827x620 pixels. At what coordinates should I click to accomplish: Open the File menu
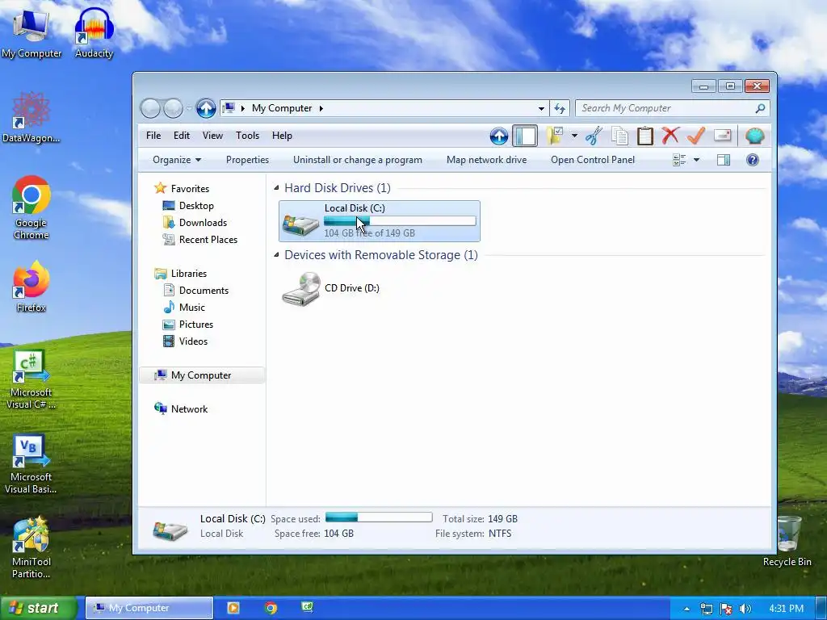tap(153, 136)
